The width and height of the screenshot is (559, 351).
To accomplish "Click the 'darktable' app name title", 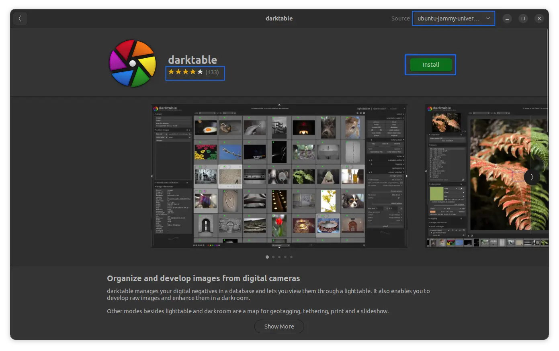I will click(192, 60).
